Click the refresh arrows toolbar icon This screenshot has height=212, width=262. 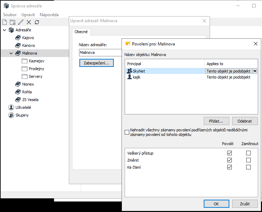coord(37,22)
